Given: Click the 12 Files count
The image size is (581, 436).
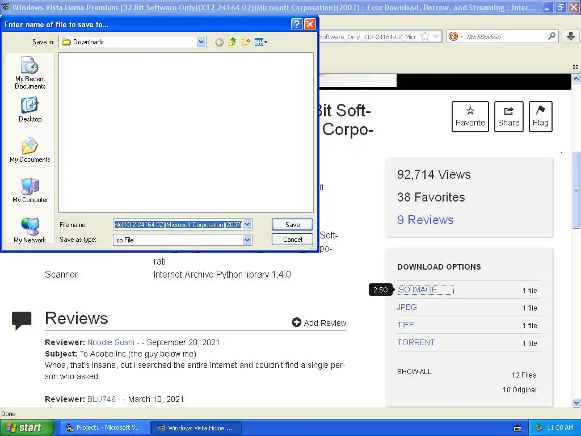Looking at the screenshot, I should pyautogui.click(x=524, y=375).
